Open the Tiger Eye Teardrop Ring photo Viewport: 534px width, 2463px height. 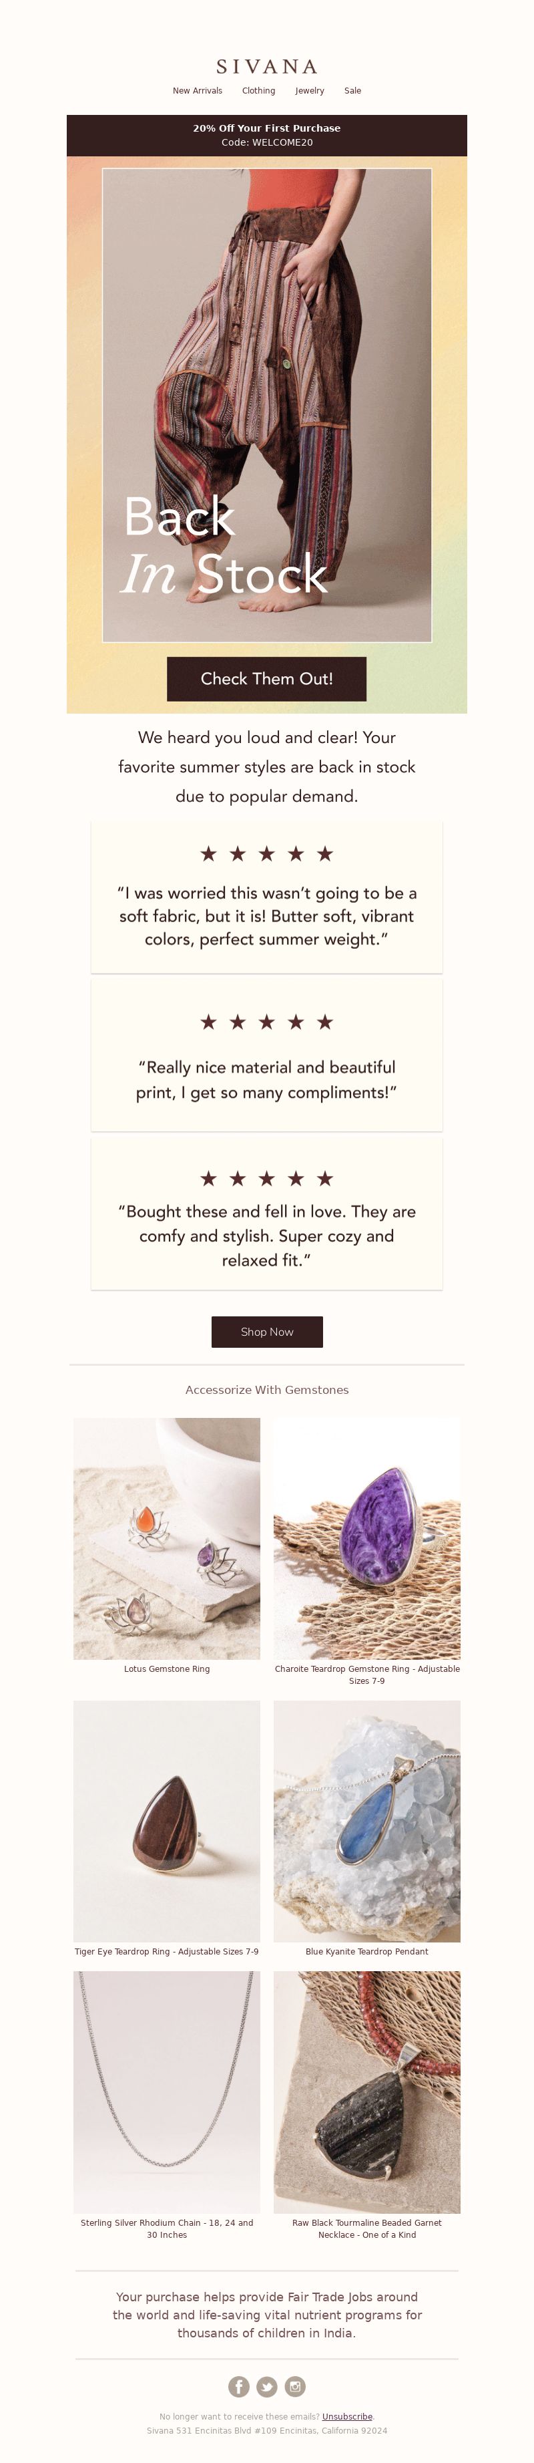166,1822
